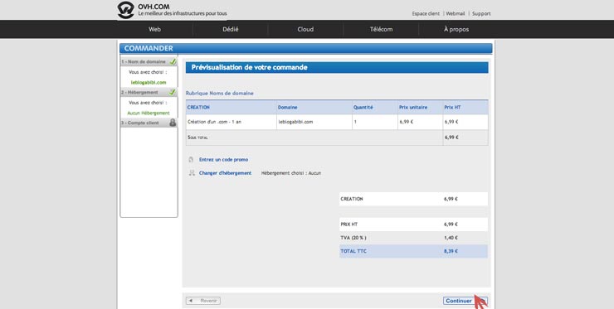Image resolution: width=614 pixels, height=309 pixels.
Task: Open the Support link
Action: (x=481, y=14)
